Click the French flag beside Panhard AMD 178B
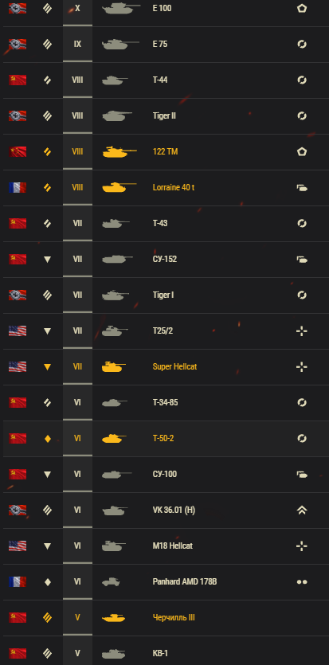Image resolution: width=329 pixels, height=665 pixels. tap(18, 581)
